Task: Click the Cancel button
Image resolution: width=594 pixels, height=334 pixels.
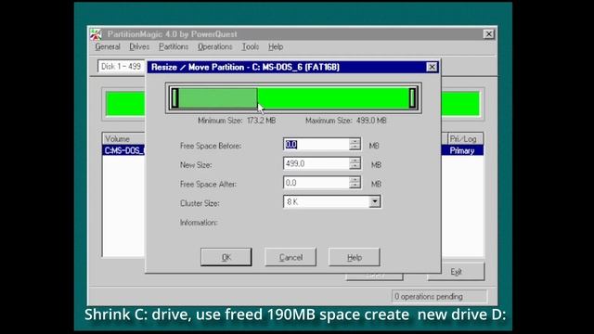Action: (291, 257)
